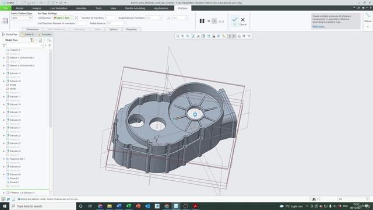Click the Zoom In icon in graphics toolbar
The image size is (373, 210).
click(x=182, y=36)
